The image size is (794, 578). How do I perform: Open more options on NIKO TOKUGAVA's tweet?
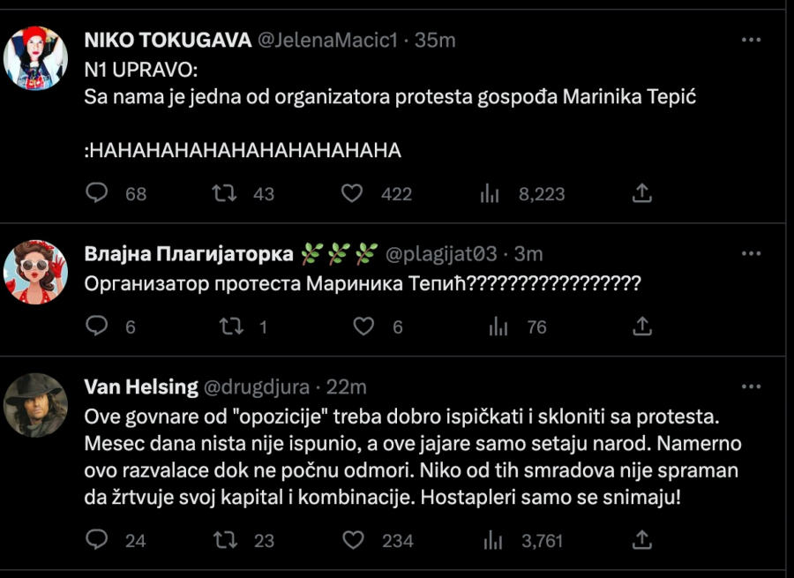pyautogui.click(x=751, y=40)
